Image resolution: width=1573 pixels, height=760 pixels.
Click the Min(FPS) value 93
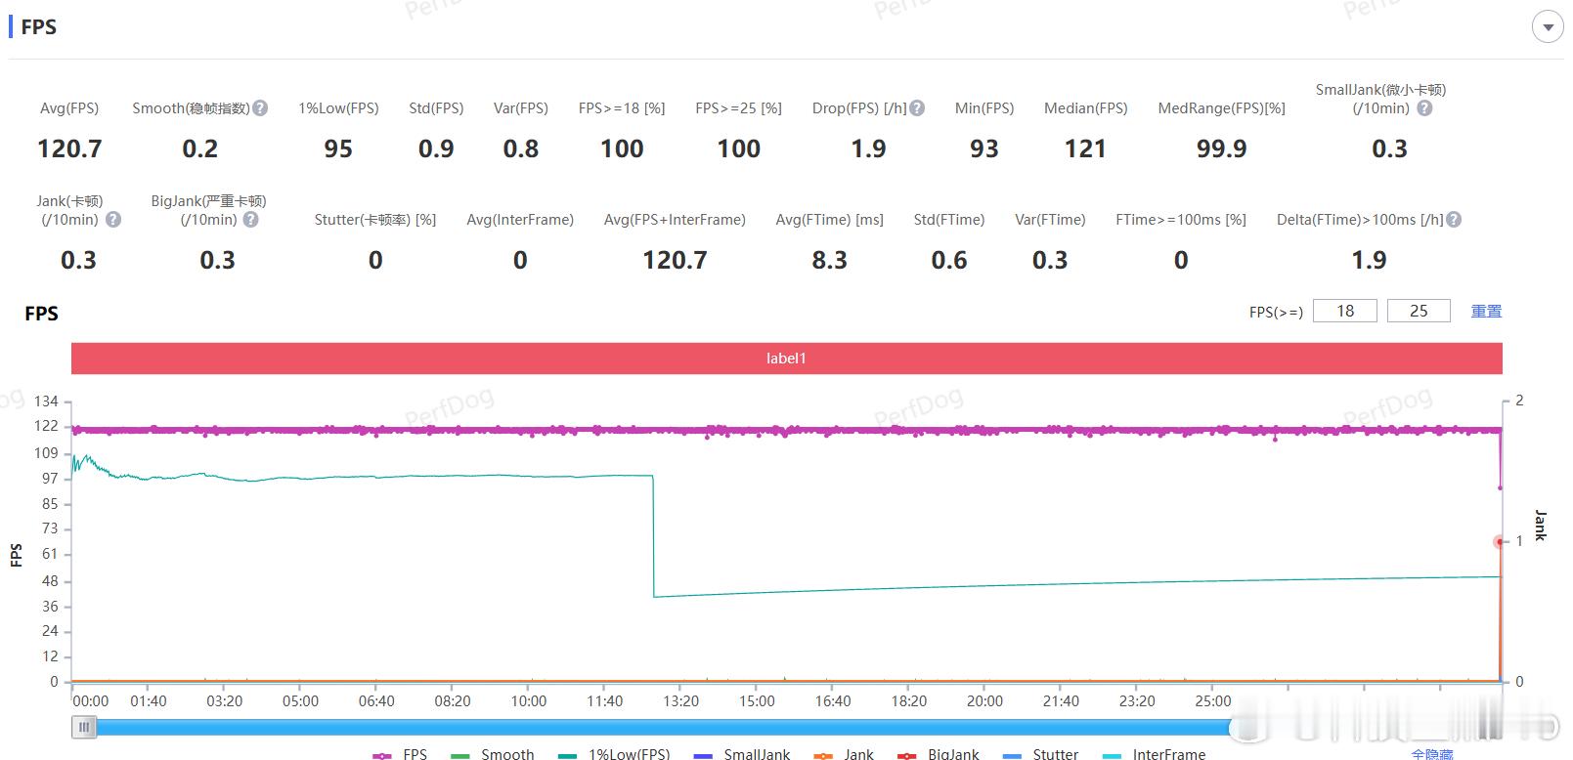984,148
